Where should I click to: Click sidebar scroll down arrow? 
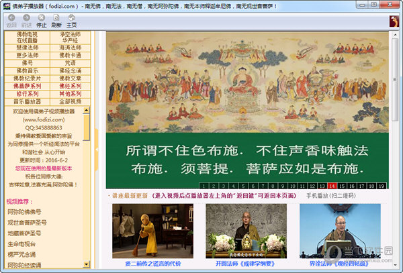87,264
